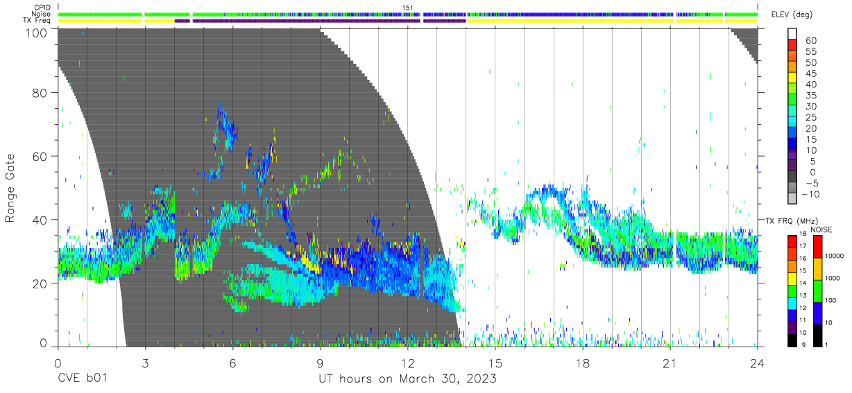852x393 pixels.
Task: Pick the NOISE swatch between 1000 and 10000
Action: point(817,268)
